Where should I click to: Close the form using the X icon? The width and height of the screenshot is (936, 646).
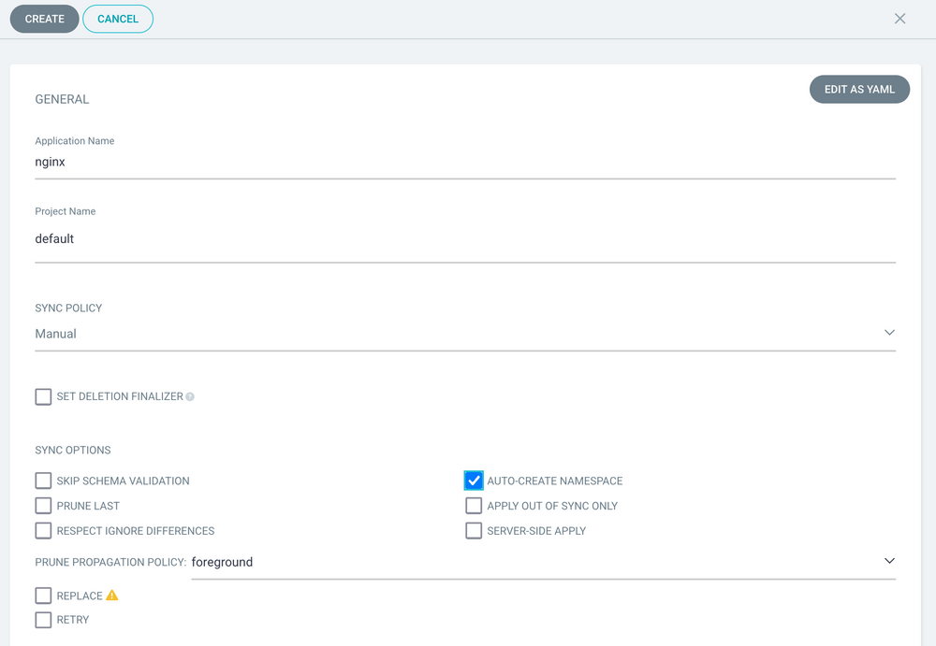899,19
